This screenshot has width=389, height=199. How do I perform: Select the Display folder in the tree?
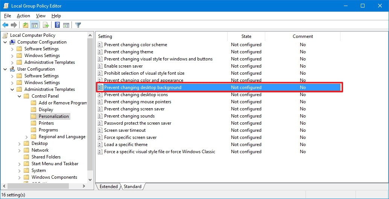(x=46, y=110)
